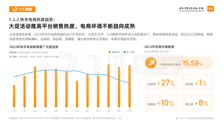This screenshot has width=223, height=125.
Task: Click the 15.59% sales heat growth figure
Action: click(x=193, y=63)
